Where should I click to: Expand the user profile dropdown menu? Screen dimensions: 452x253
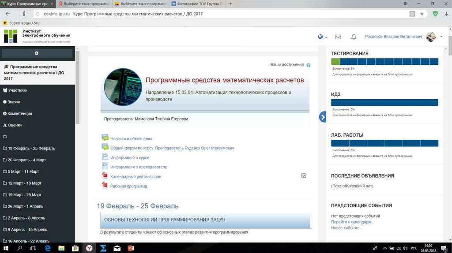pos(441,37)
